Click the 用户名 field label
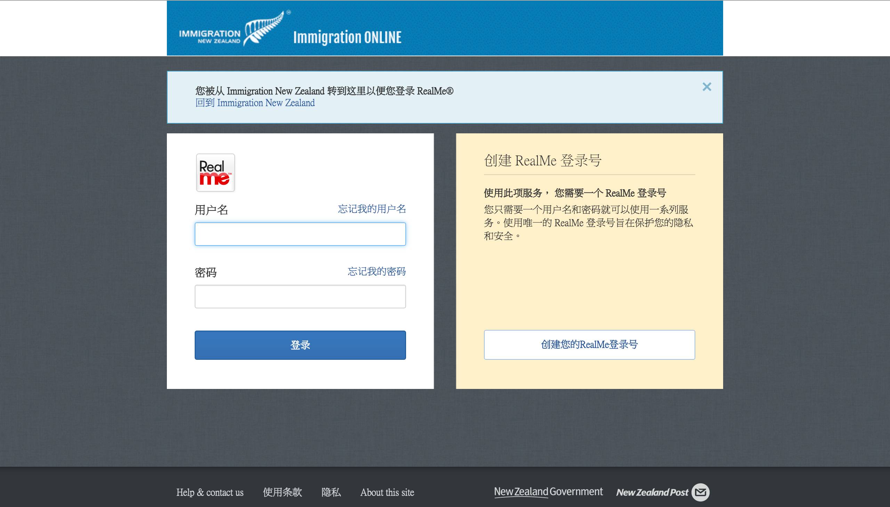 [x=211, y=210]
